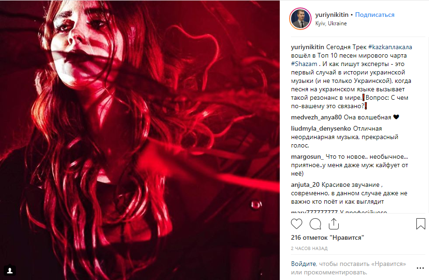
Task: Open the #Shazam hashtag
Action: pyautogui.click(x=304, y=64)
